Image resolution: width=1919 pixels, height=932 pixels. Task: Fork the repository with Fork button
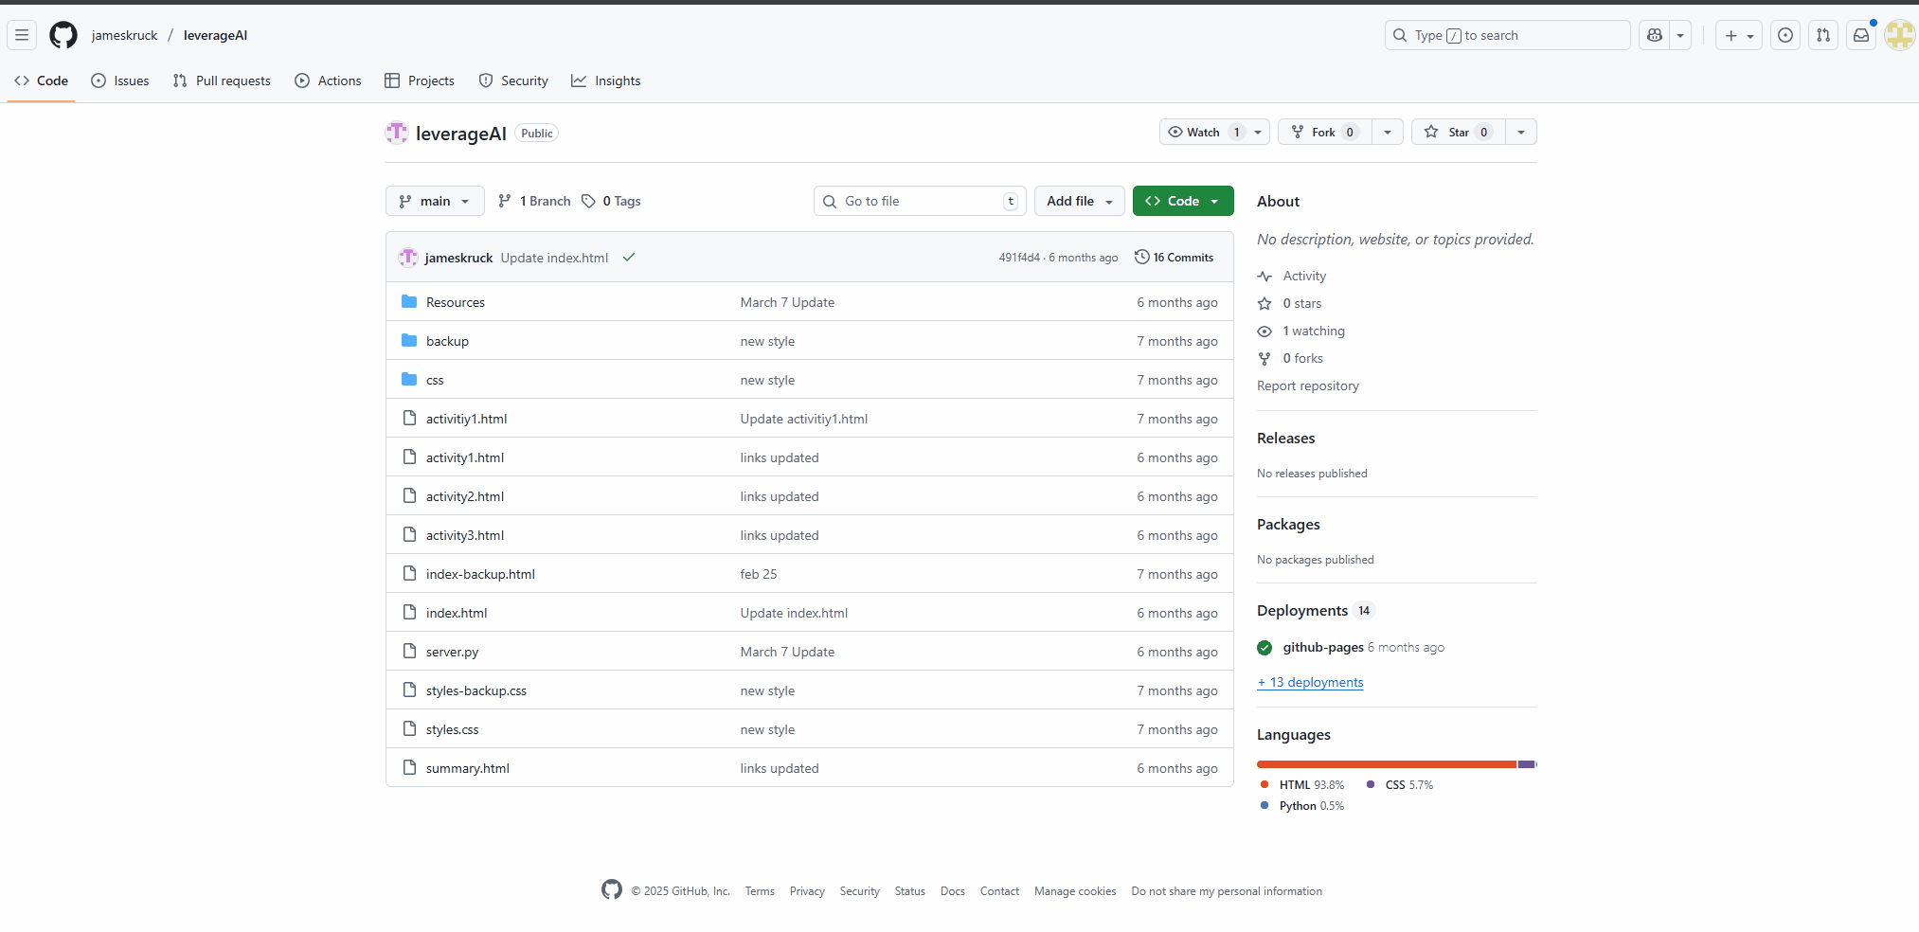click(1324, 132)
